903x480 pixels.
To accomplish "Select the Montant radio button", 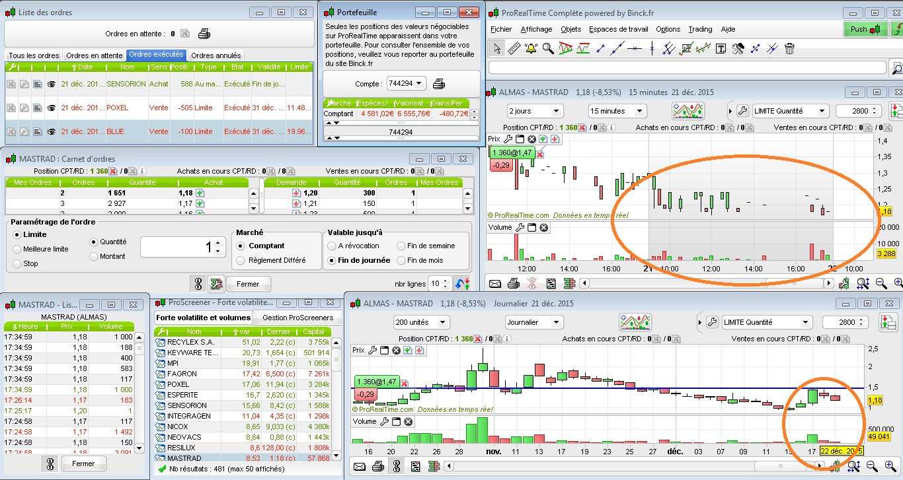I will (x=93, y=256).
